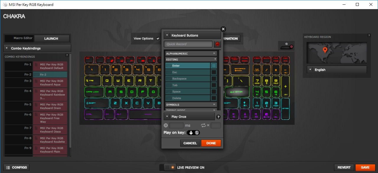The image size is (378, 173).
Task: Tick the checkbox next to Esc
Action: click(214, 72)
